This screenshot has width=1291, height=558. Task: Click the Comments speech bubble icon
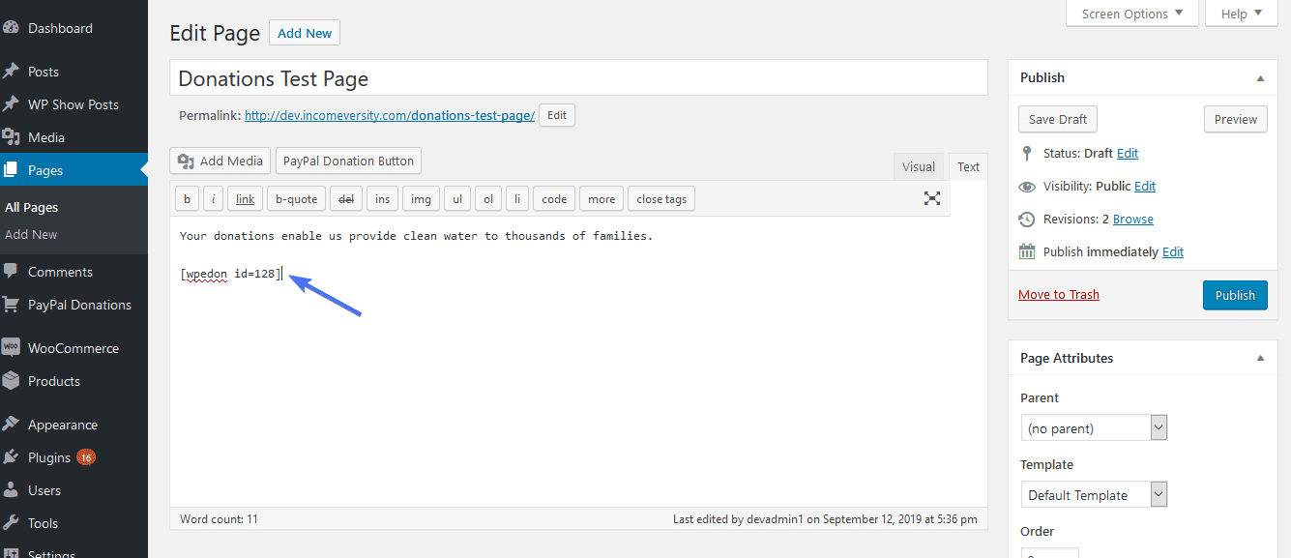click(x=12, y=272)
